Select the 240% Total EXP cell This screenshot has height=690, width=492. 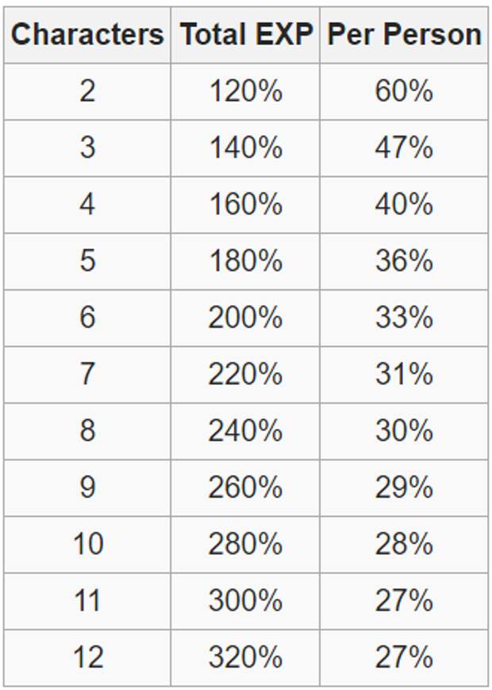pyautogui.click(x=245, y=431)
